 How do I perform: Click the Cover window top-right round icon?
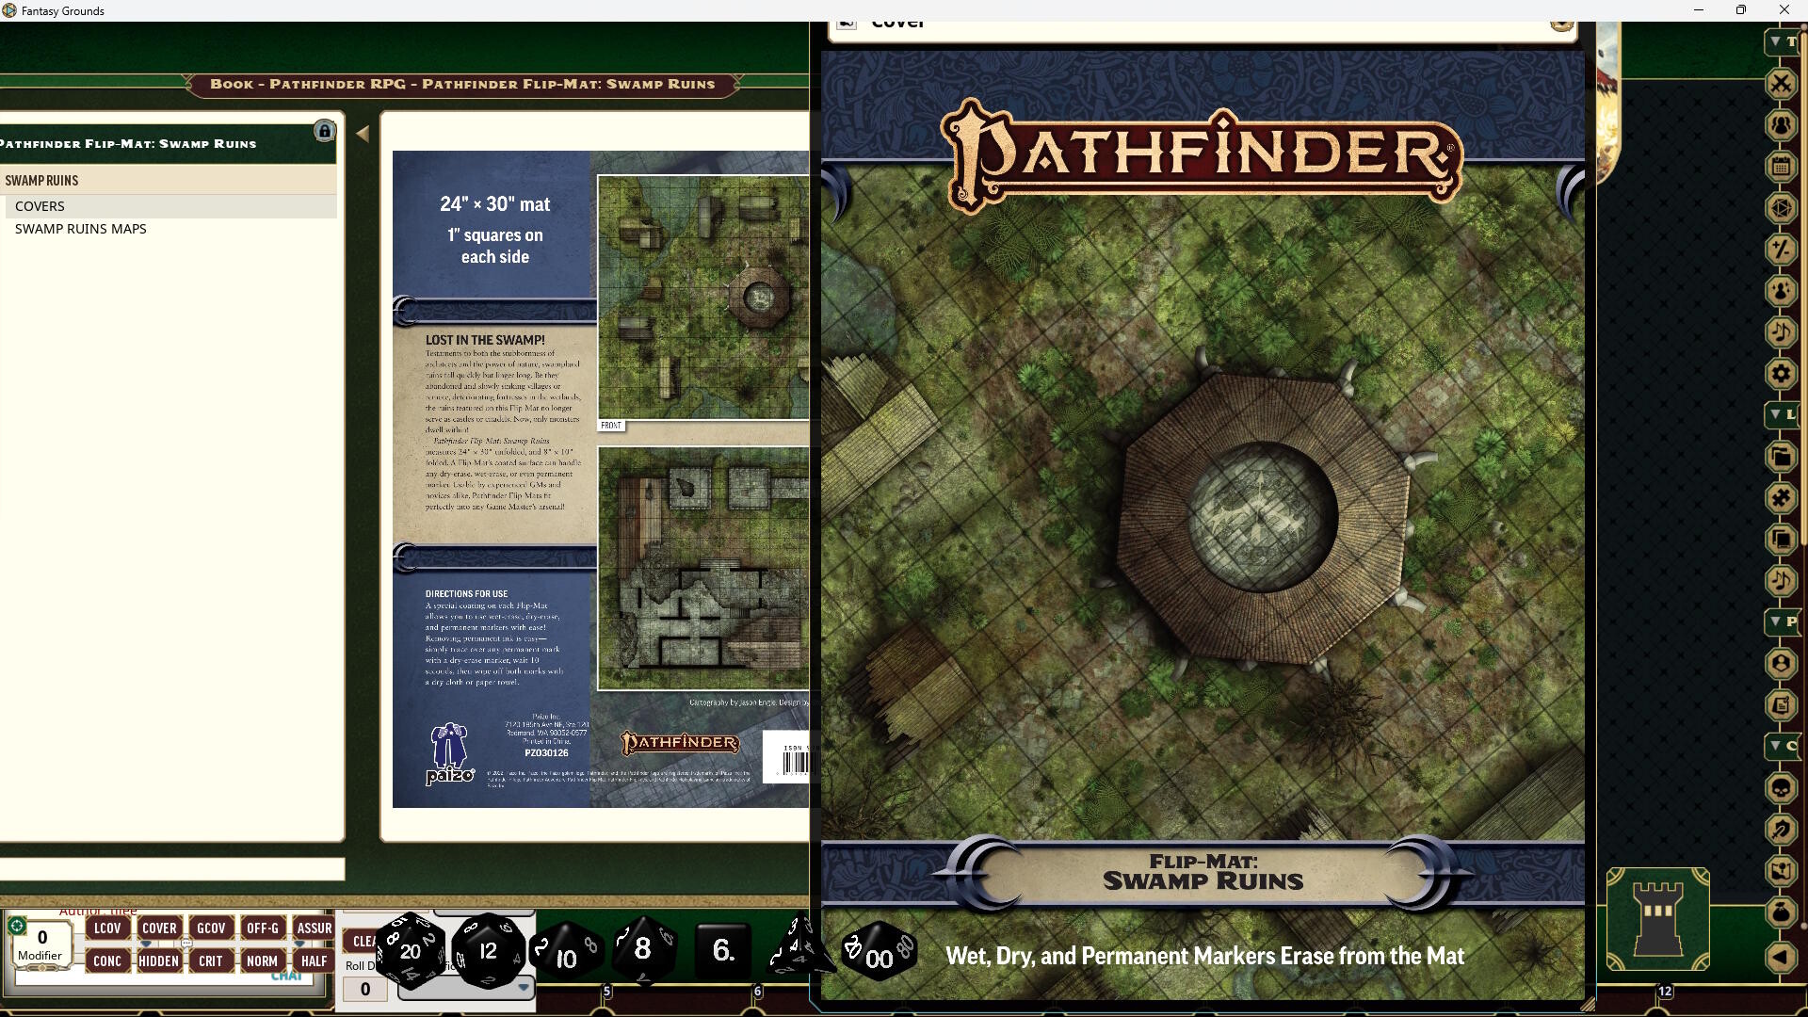1562,24
